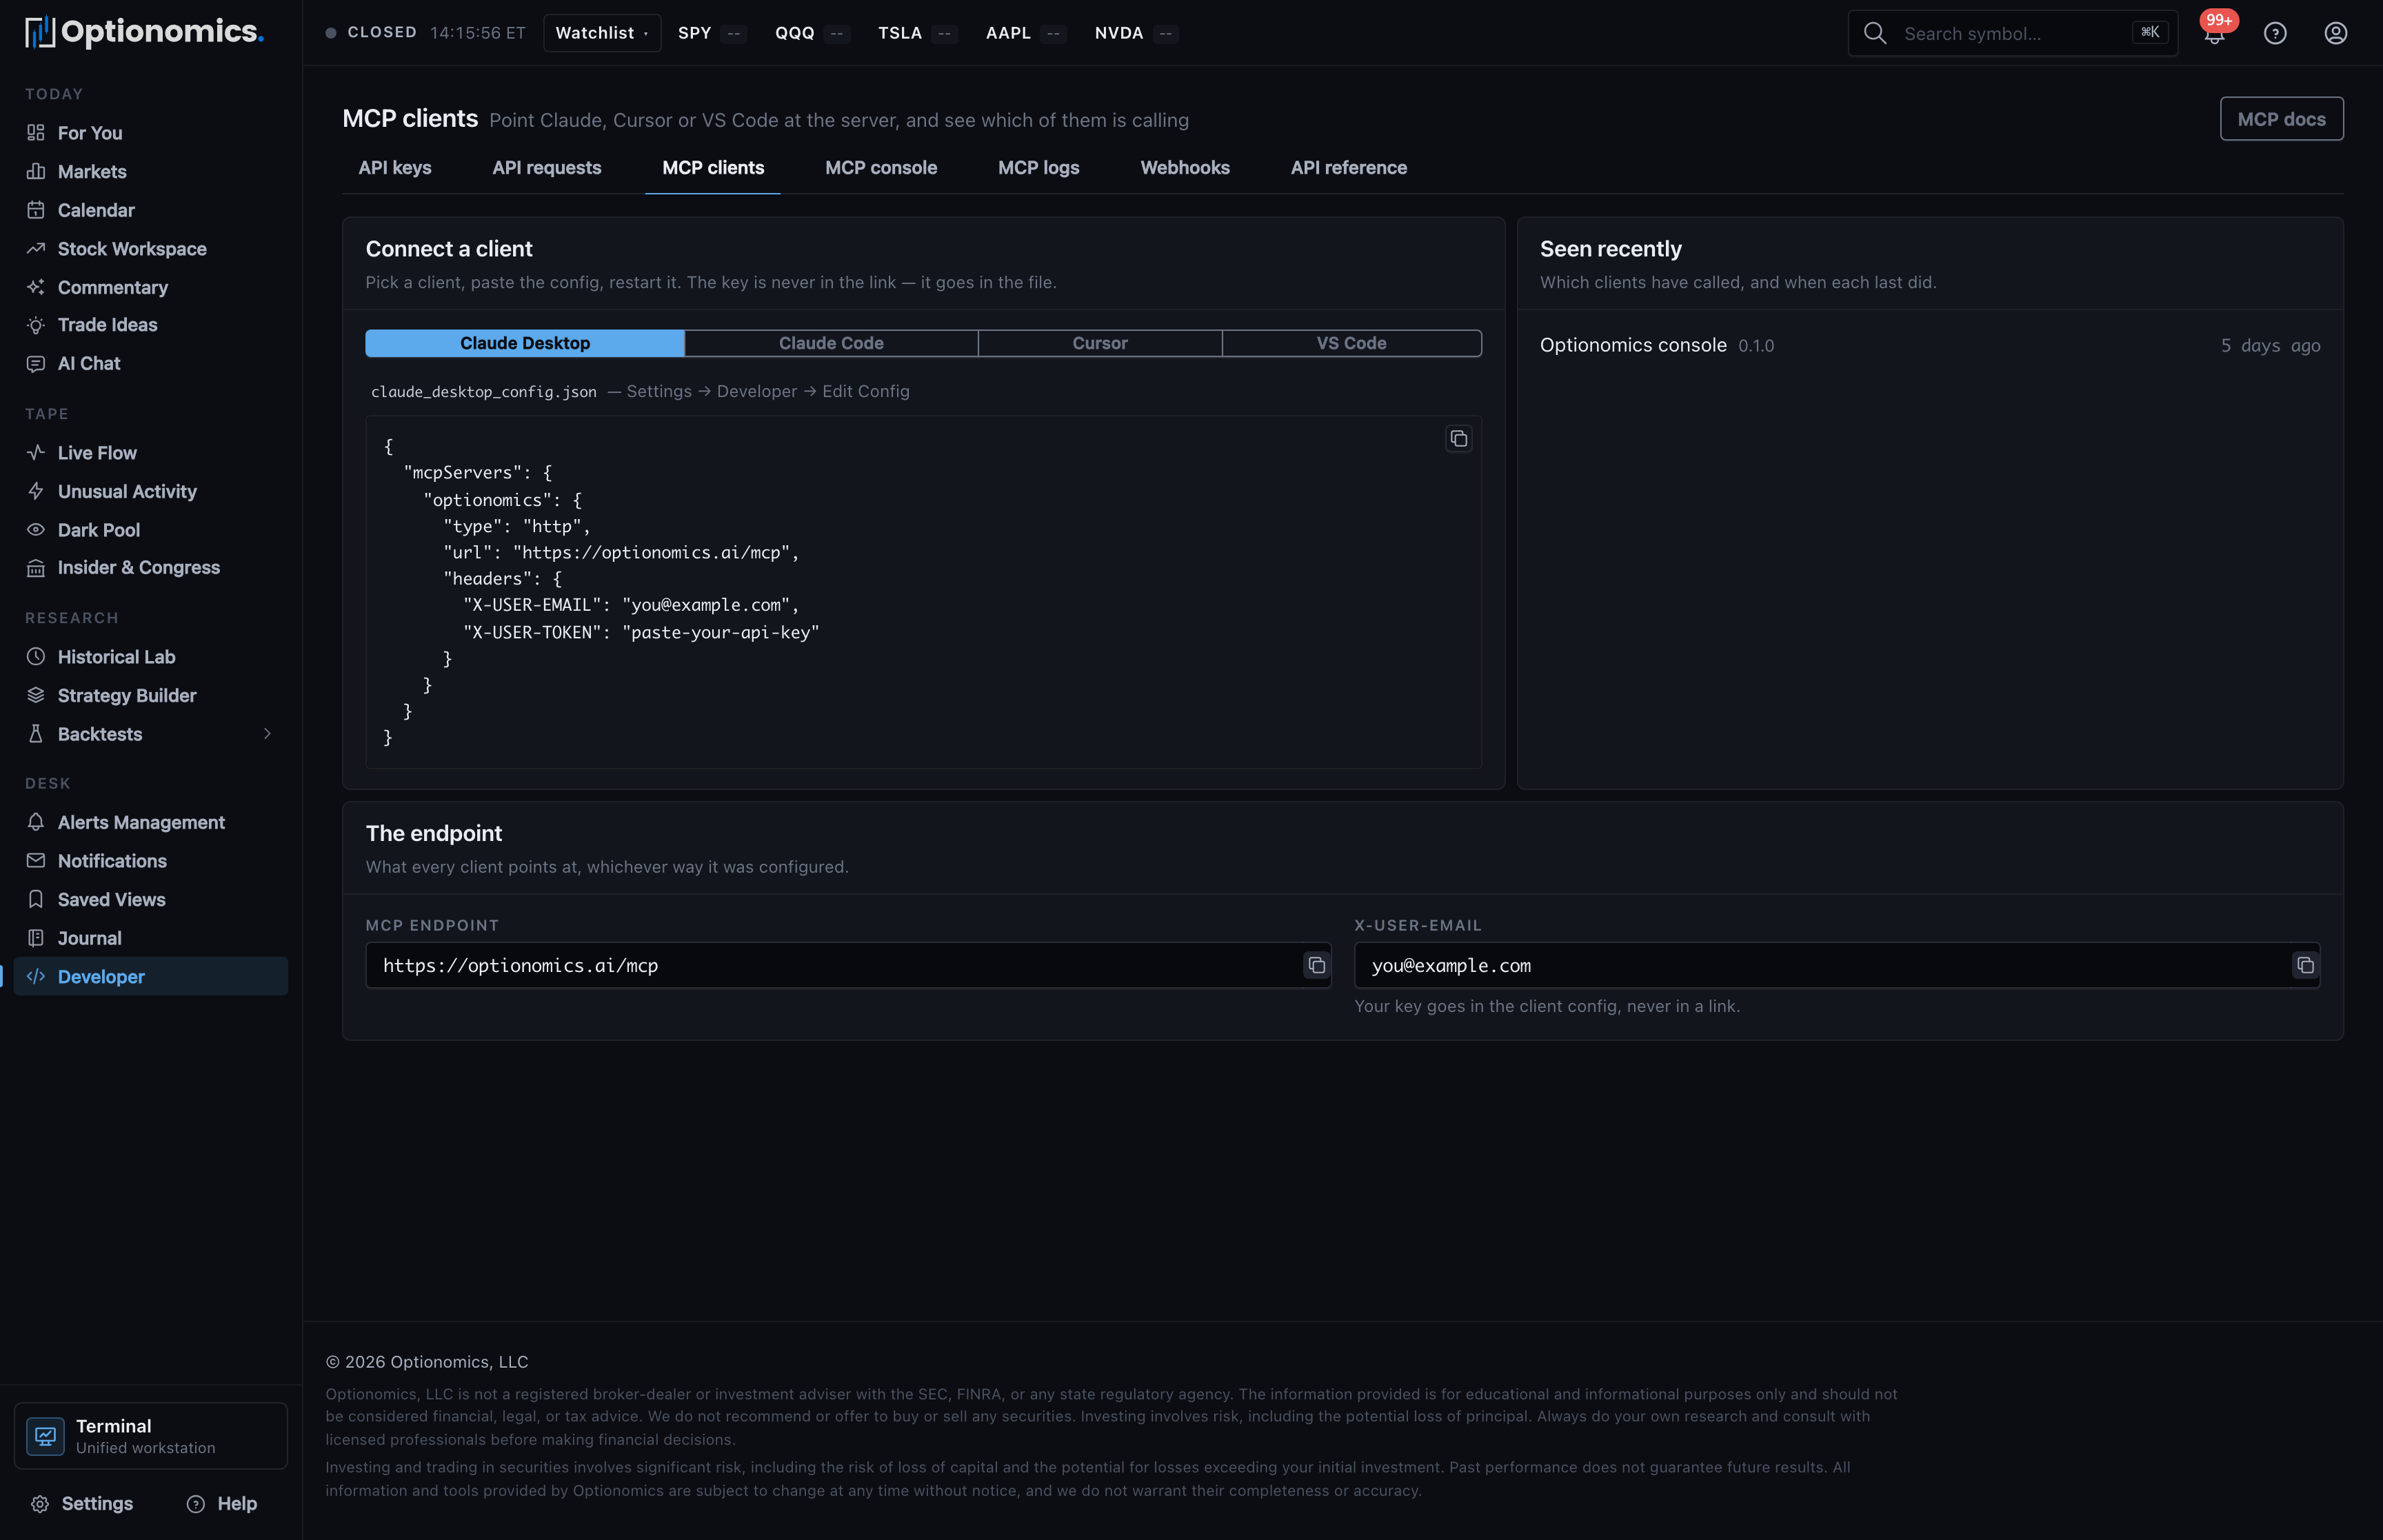Image resolution: width=2383 pixels, height=1540 pixels.
Task: Copy the MCP endpoint URL
Action: coord(1317,966)
